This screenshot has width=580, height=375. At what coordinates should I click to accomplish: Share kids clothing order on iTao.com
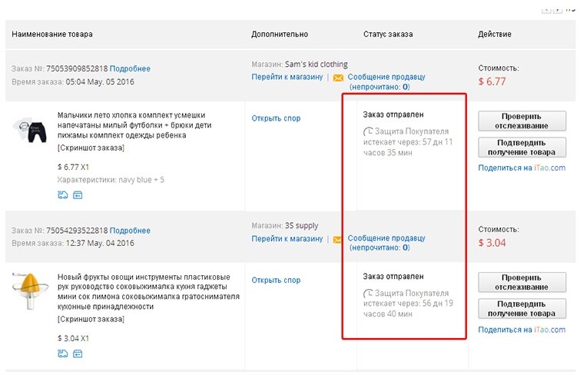coord(522,168)
